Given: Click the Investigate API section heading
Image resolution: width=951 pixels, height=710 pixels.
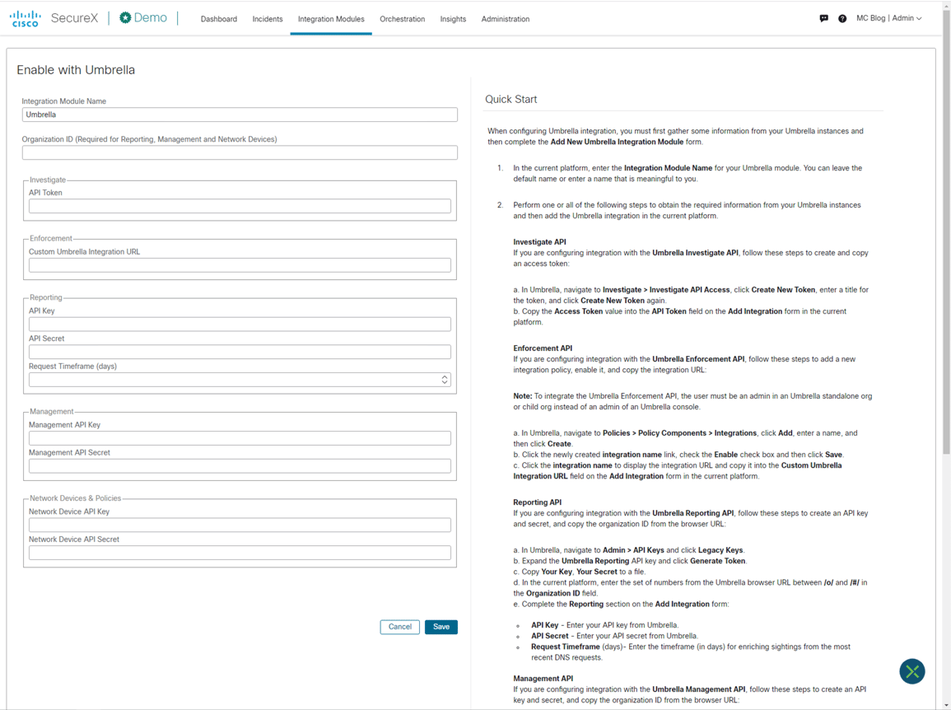Looking at the screenshot, I should 539,241.
